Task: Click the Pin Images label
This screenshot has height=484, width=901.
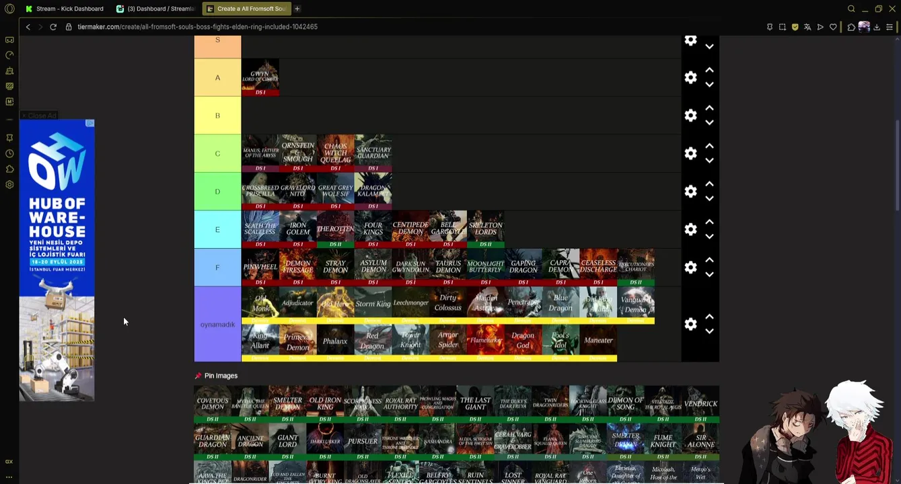Action: tap(221, 376)
